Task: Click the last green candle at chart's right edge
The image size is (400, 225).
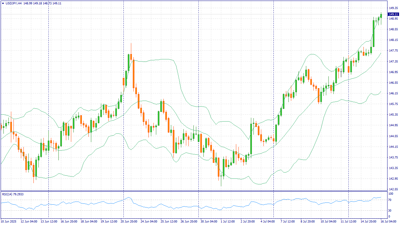Action: tap(381, 16)
